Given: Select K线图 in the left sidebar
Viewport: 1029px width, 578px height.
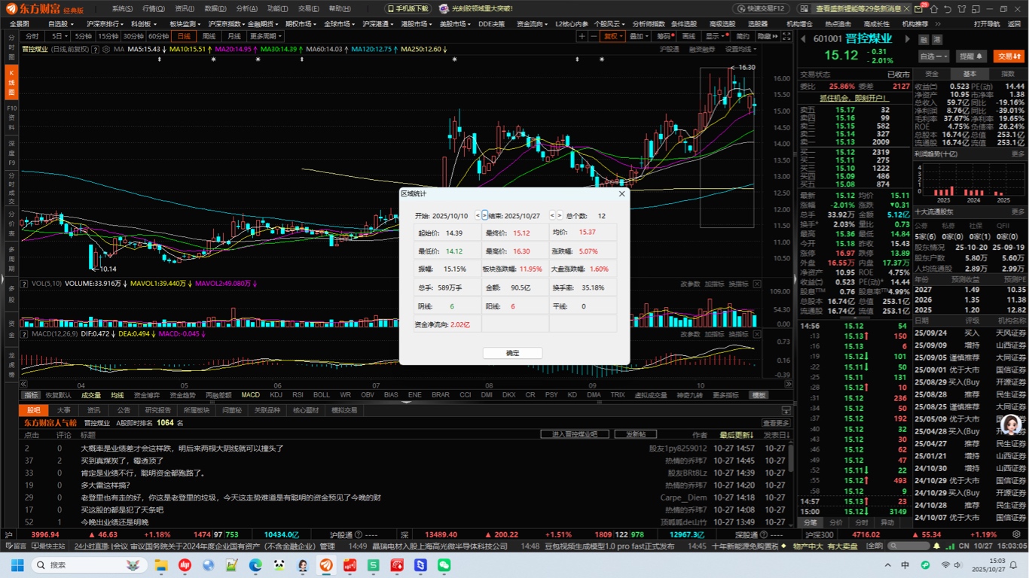Looking at the screenshot, I should coord(11,83).
